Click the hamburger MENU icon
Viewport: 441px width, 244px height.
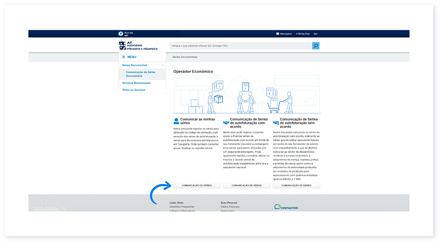pos(123,57)
